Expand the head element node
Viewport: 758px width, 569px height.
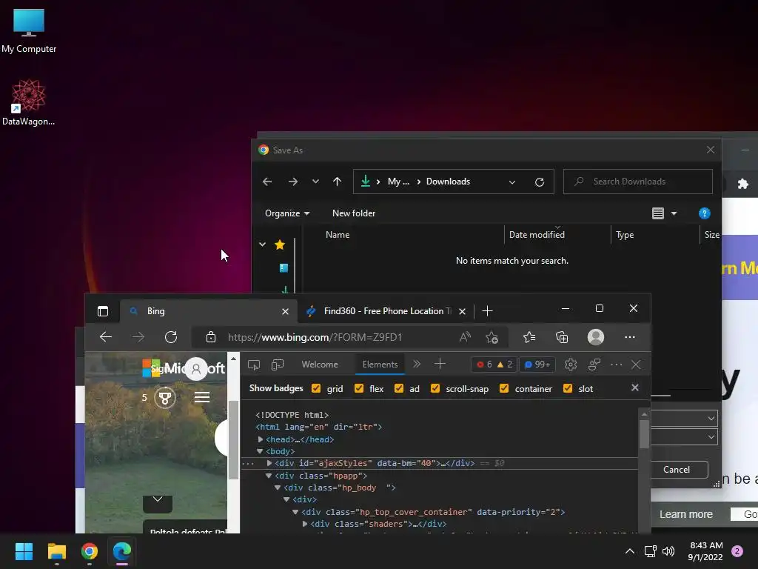[261, 439]
